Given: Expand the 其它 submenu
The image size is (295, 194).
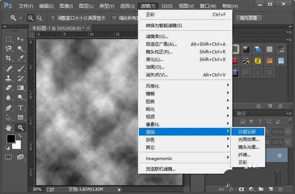Looking at the screenshot, I should coord(185,147).
